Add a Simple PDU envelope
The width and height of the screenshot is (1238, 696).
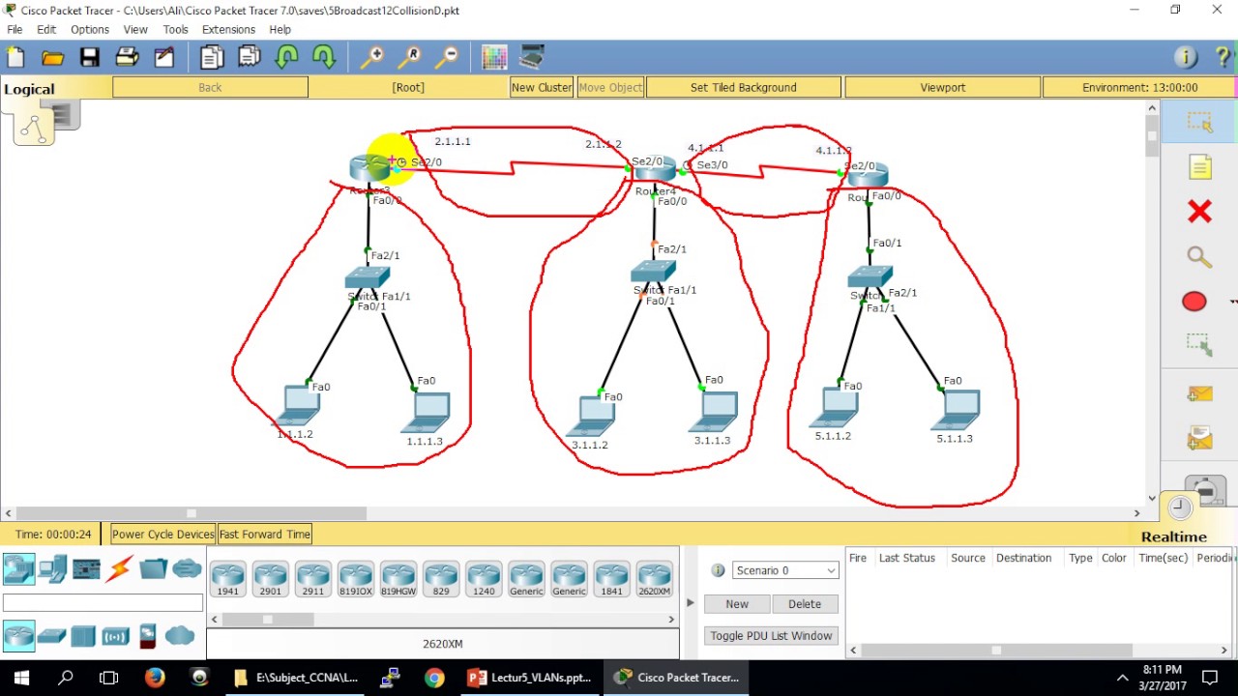[1199, 393]
